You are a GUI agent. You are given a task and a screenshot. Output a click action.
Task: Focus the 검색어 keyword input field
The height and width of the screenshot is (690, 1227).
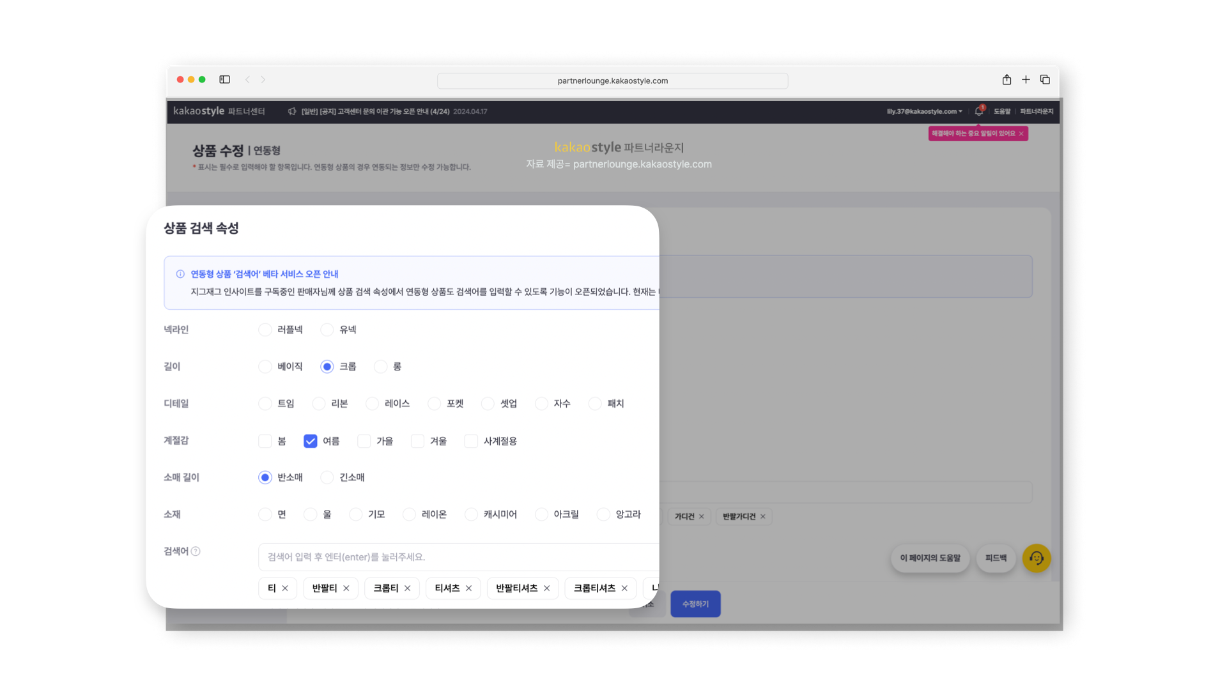[x=458, y=557]
